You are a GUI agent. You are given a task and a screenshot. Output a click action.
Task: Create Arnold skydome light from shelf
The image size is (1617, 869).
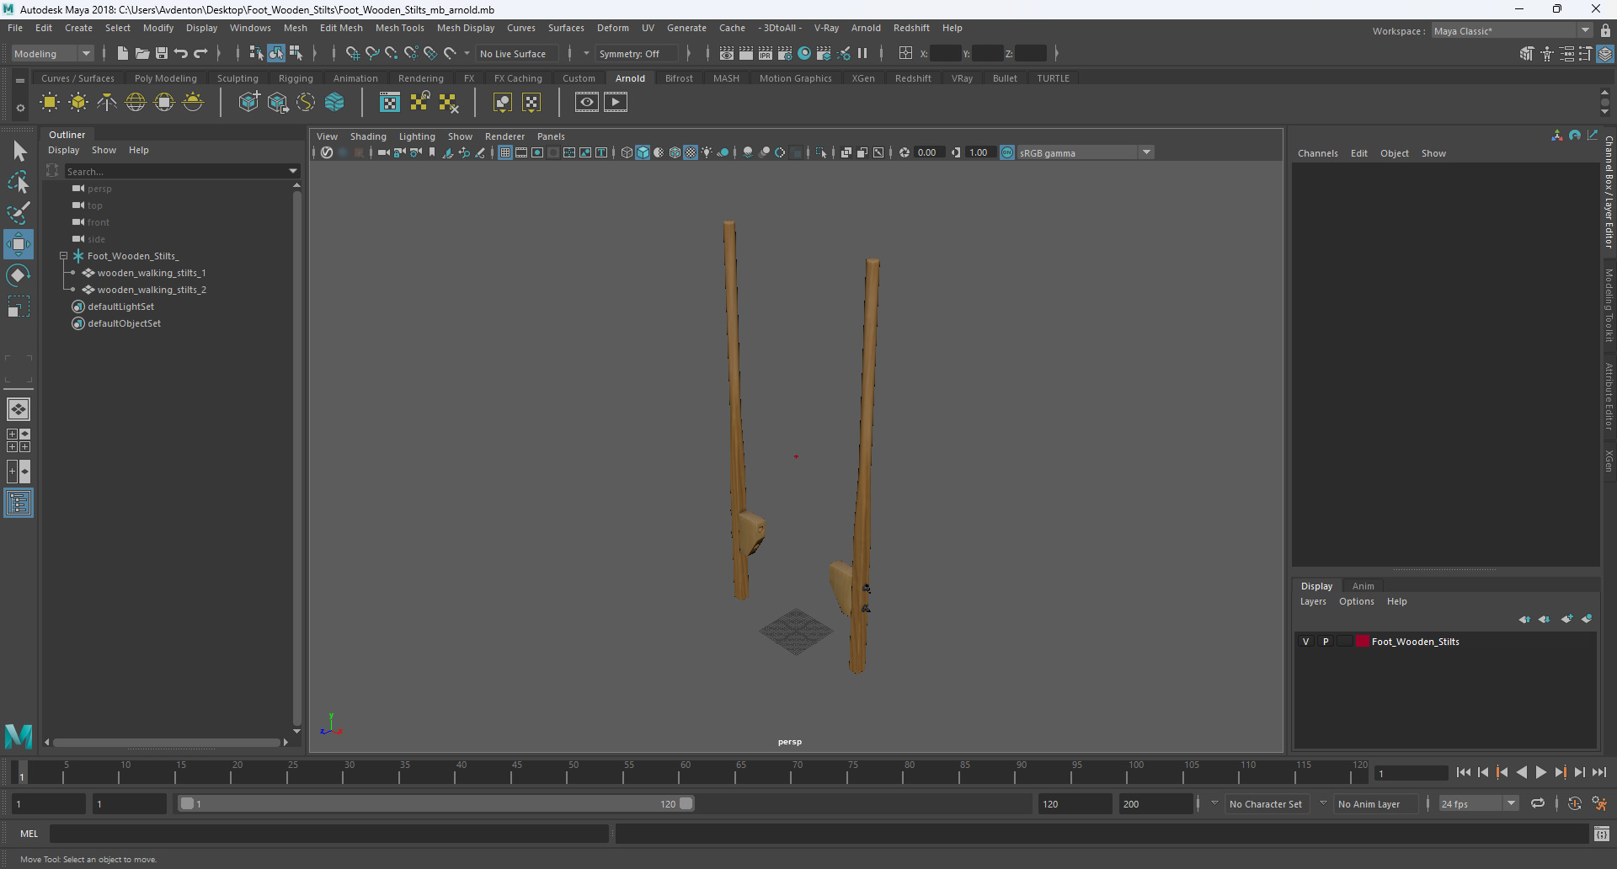coord(136,103)
